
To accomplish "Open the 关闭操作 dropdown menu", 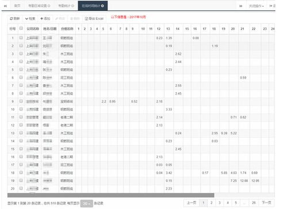I will click(257, 6).
